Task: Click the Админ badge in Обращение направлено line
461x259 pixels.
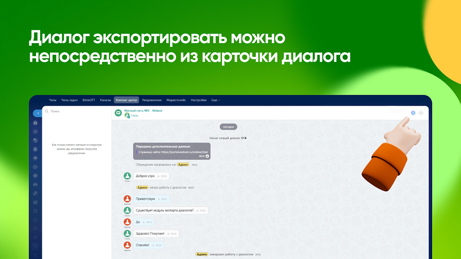Action: pyautogui.click(x=183, y=165)
